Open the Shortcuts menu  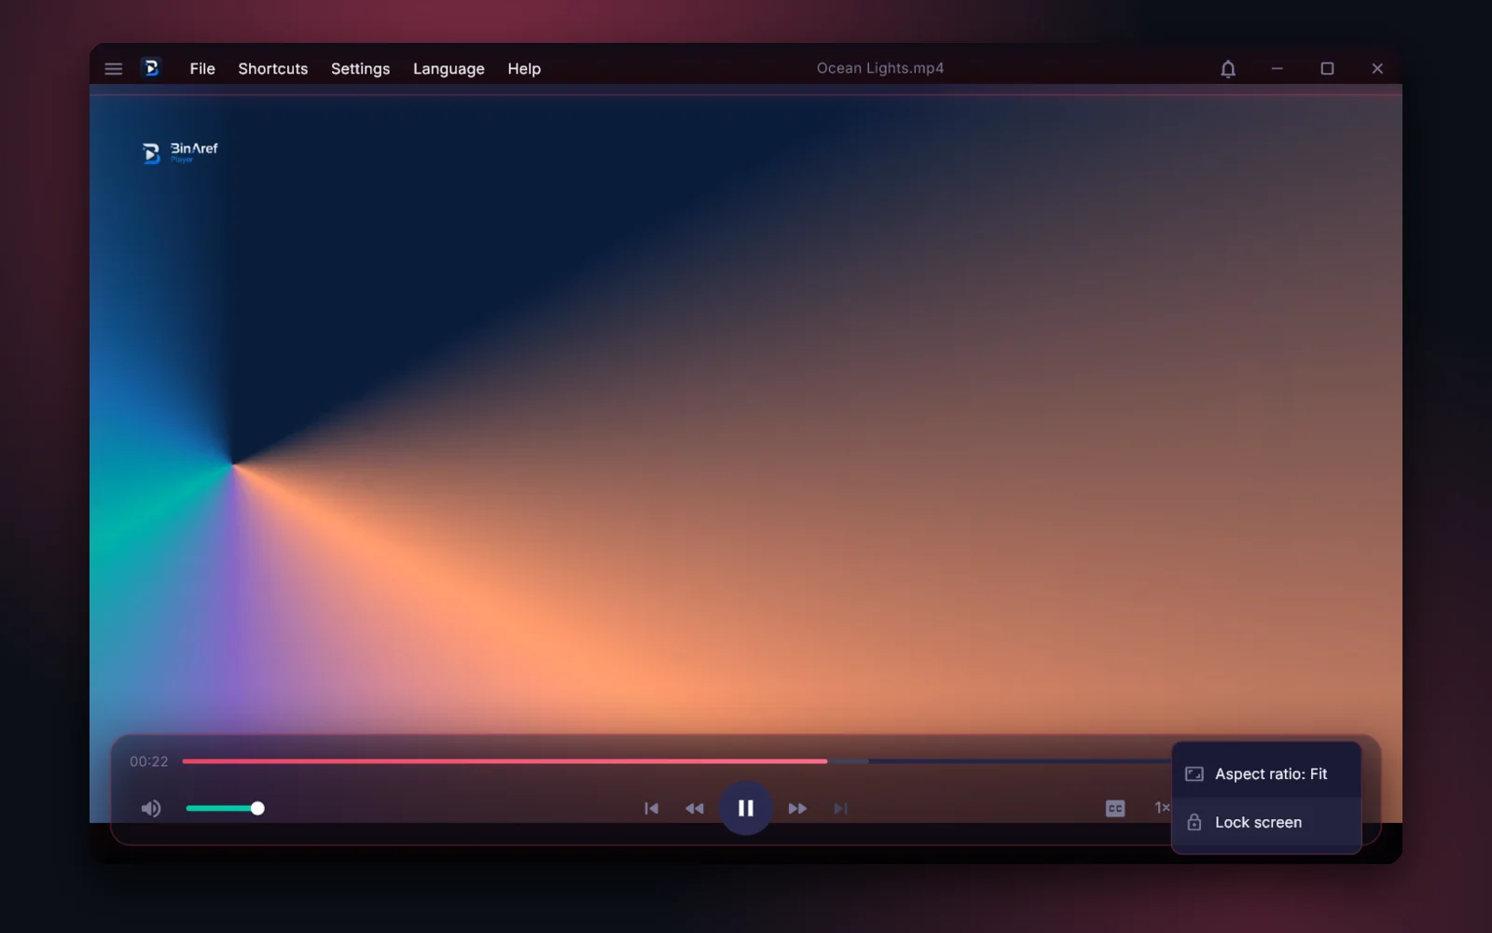click(273, 69)
